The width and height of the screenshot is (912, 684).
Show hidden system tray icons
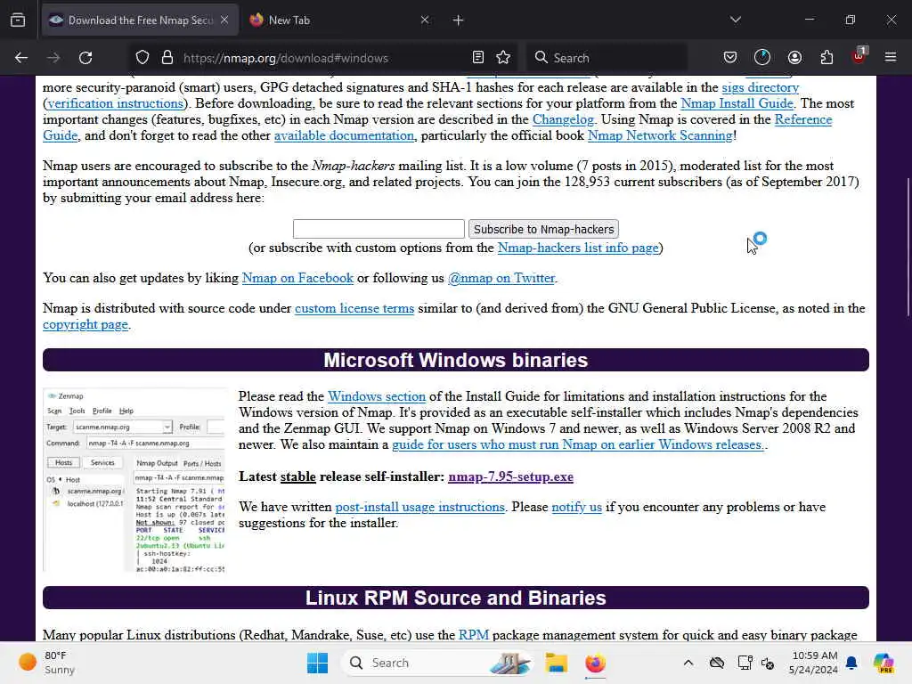pos(688,663)
